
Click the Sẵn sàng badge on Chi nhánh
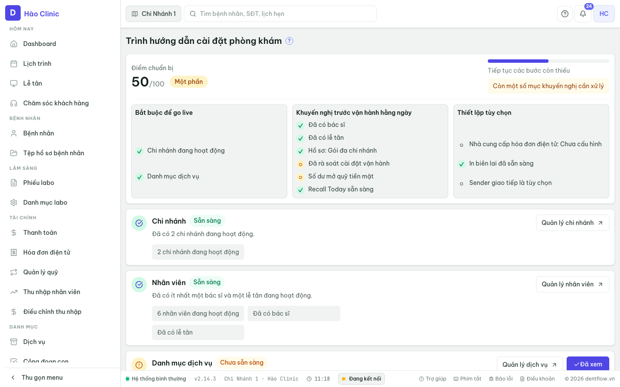[207, 221]
